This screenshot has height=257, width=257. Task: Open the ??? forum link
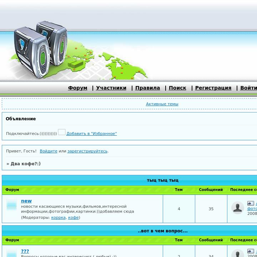(x=25, y=251)
